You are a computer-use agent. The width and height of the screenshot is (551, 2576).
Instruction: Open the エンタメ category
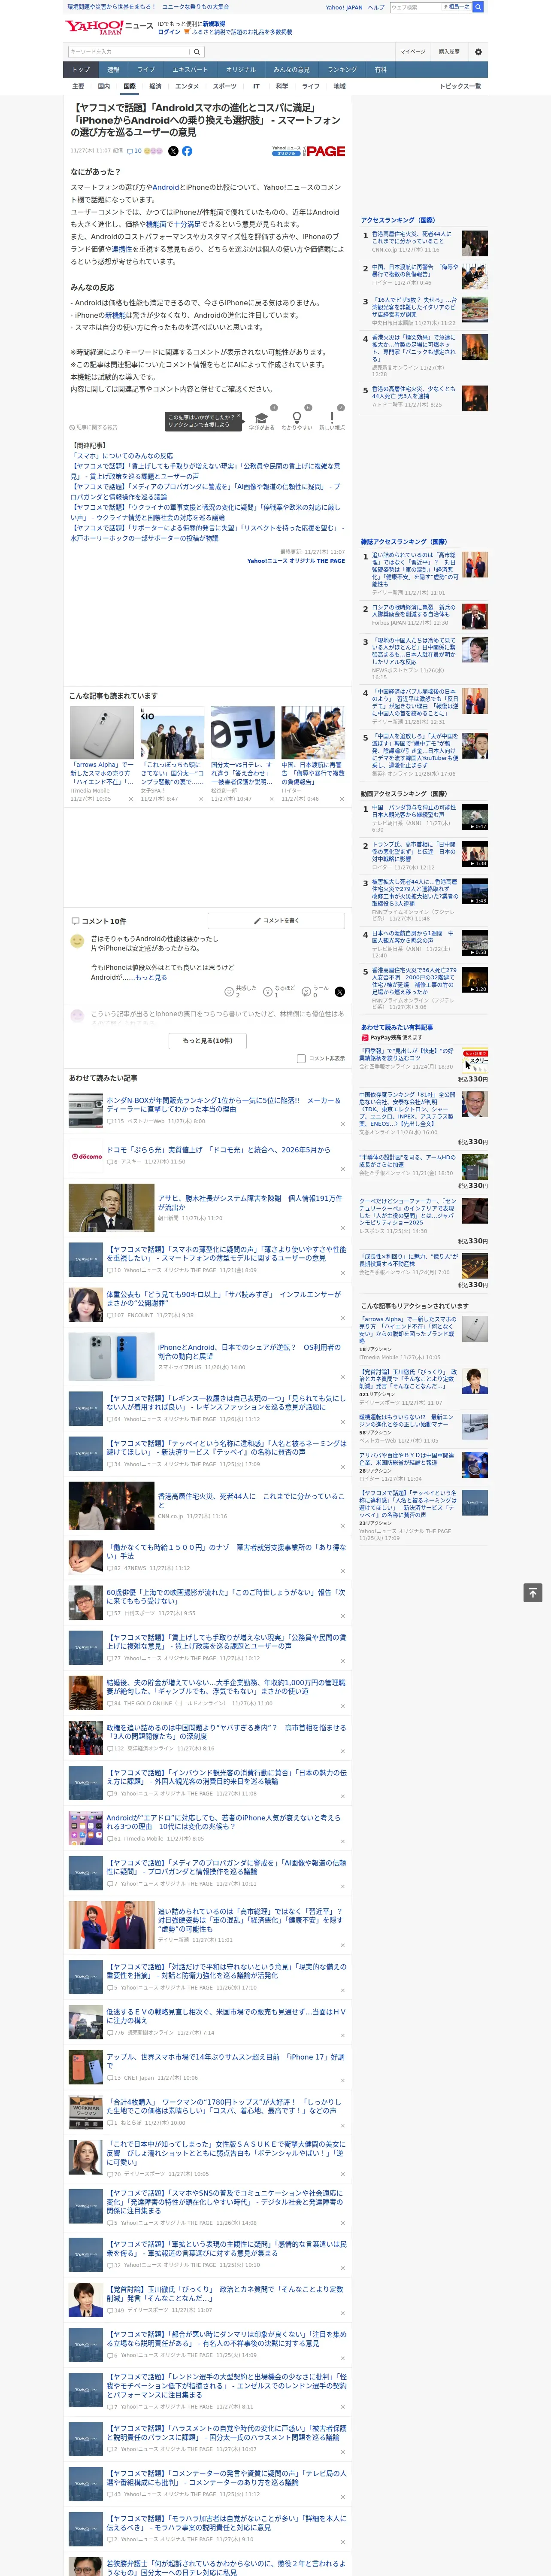[x=187, y=86]
